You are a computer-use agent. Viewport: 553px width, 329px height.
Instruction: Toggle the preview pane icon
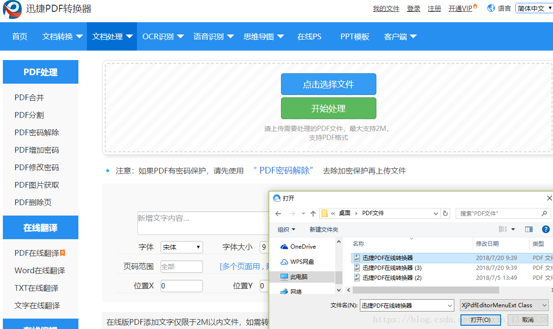point(528,229)
